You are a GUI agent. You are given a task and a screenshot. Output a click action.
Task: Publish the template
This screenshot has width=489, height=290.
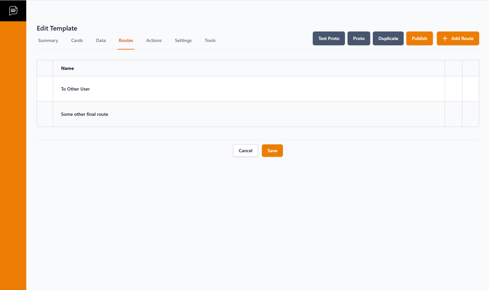coord(419,38)
